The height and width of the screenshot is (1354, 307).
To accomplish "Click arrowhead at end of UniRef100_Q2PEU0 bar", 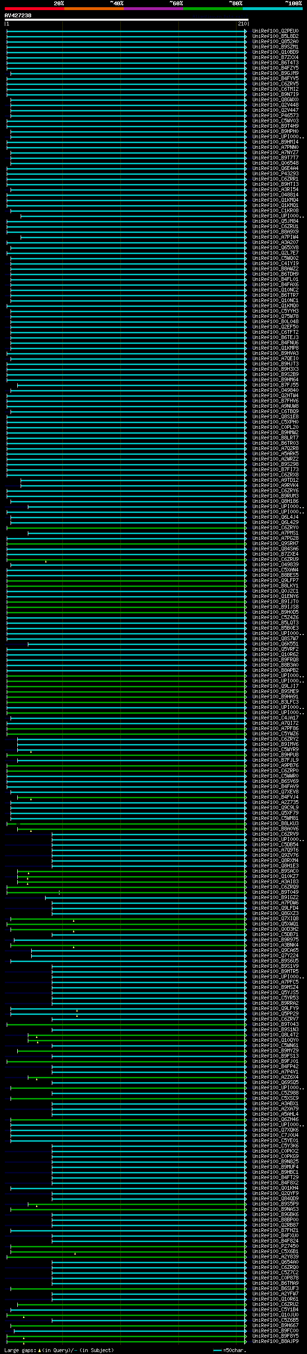I will point(246,31).
